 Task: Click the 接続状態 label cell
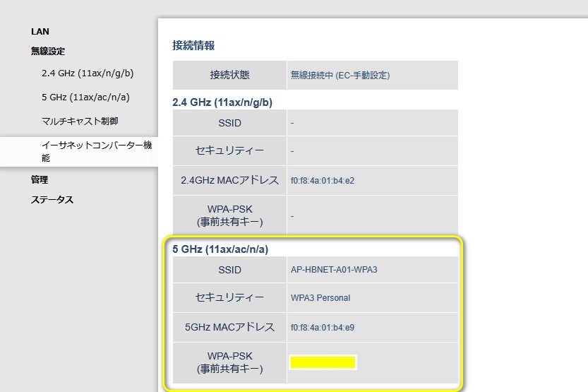pos(229,75)
